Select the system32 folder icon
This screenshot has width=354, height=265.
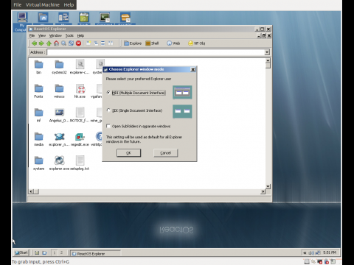pos(59,65)
